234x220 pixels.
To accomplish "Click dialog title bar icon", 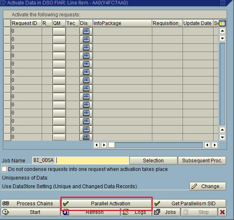I will [x=3, y=3].
